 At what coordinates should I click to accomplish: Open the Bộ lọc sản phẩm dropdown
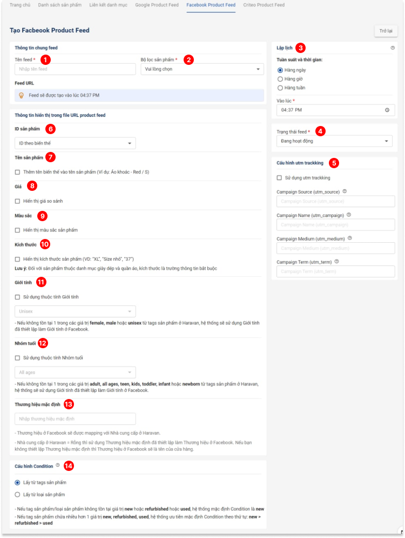(x=202, y=69)
